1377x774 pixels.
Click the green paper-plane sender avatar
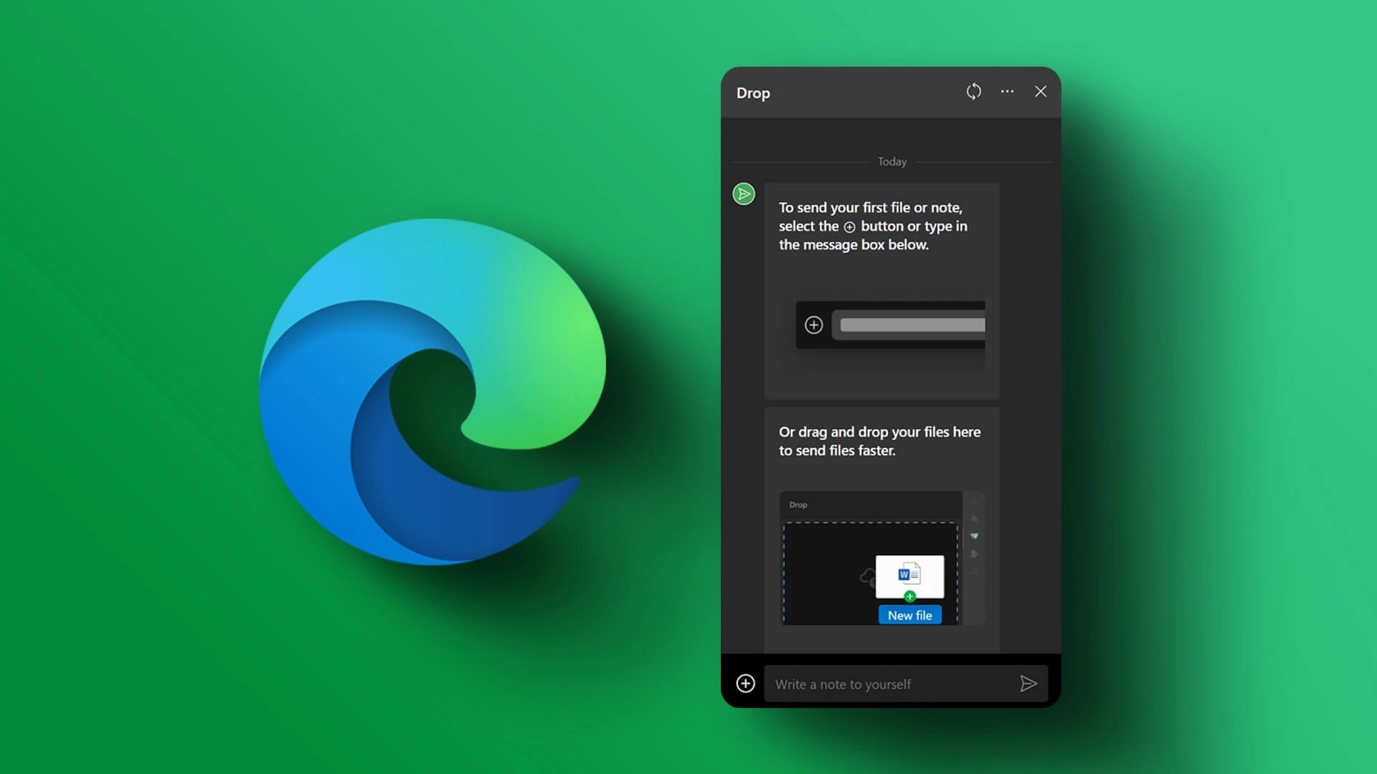744,194
